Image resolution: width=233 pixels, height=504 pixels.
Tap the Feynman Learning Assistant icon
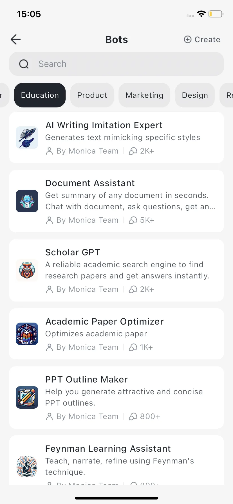[x=27, y=467]
